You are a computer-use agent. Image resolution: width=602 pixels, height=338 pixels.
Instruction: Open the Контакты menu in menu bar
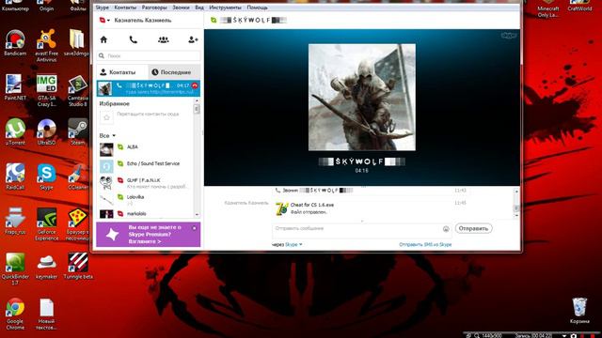125,8
